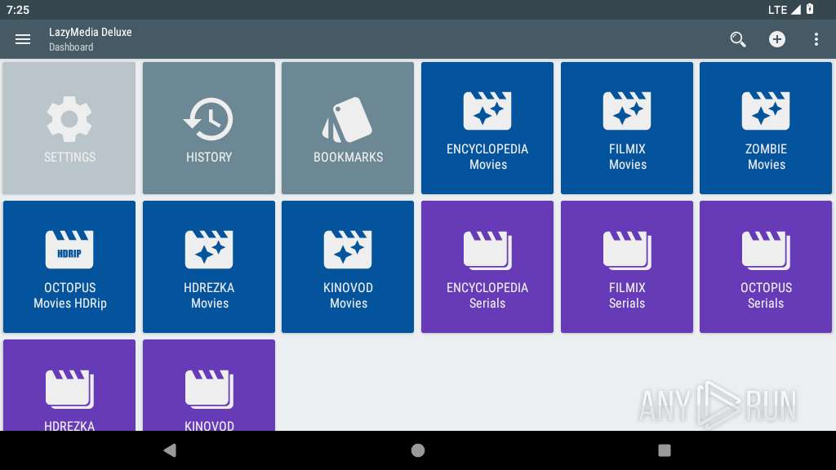Open the Bookmarks tile
836x470 pixels.
click(x=348, y=128)
